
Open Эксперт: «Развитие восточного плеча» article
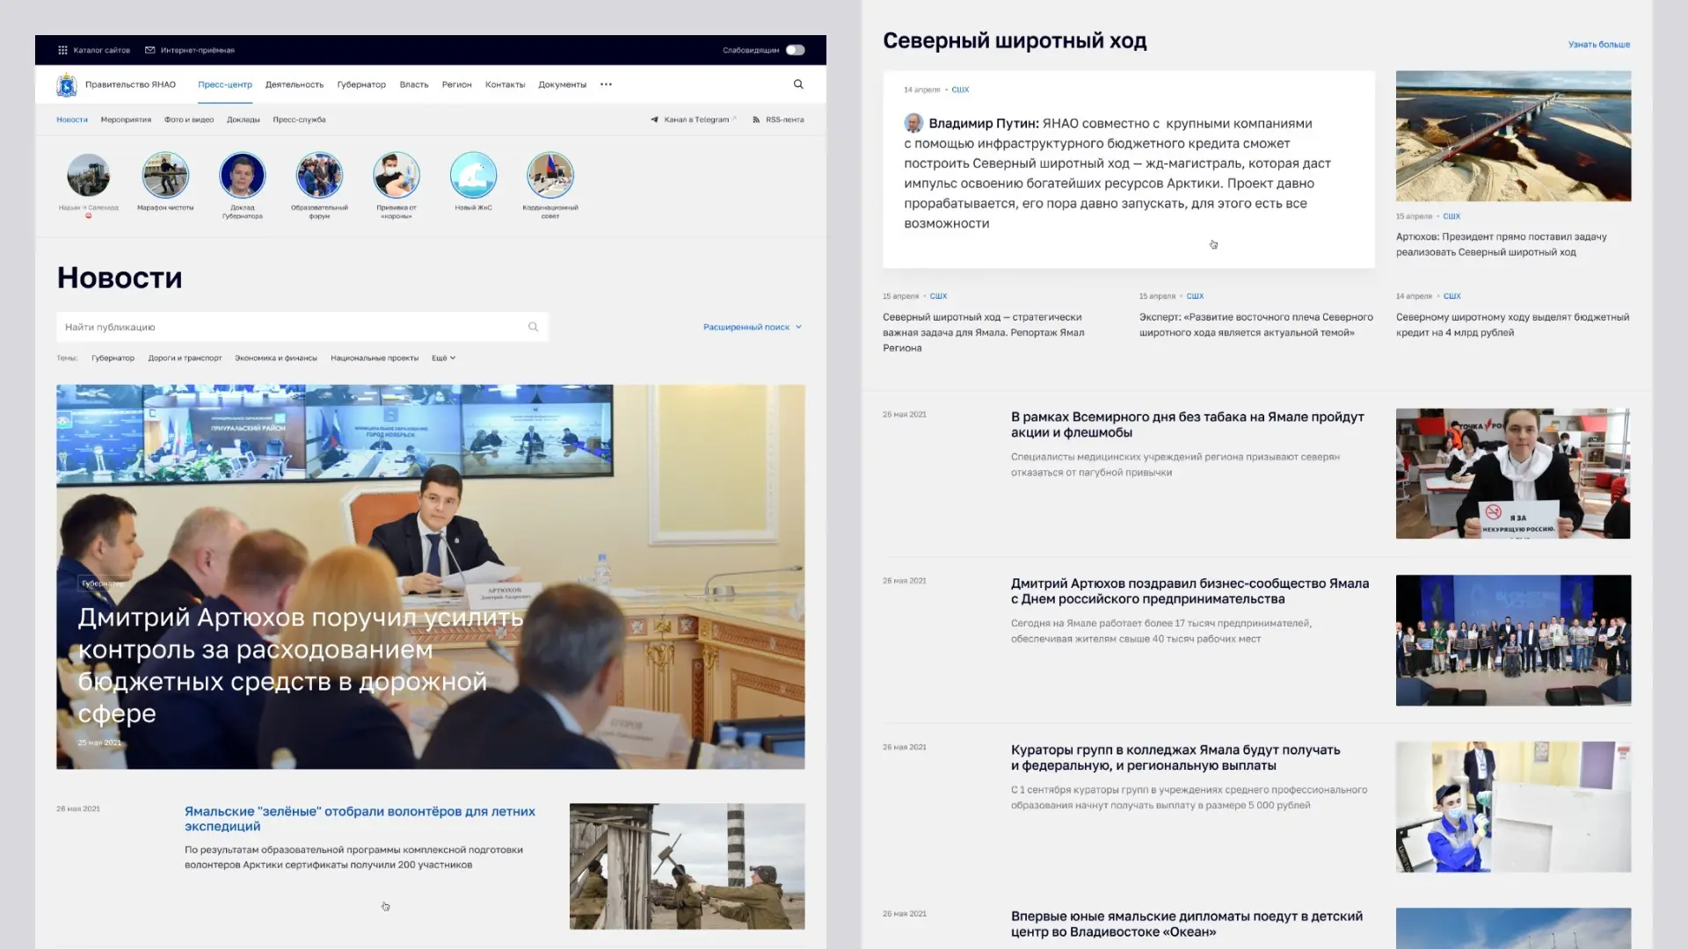click(x=1256, y=324)
